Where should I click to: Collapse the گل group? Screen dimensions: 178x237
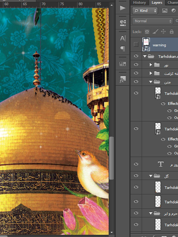point(151,176)
